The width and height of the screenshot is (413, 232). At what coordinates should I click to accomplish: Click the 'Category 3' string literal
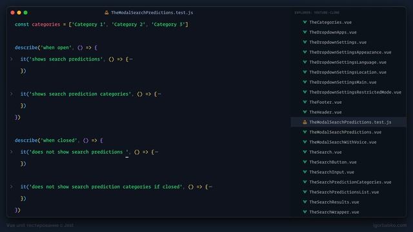pyautogui.click(x=168, y=24)
